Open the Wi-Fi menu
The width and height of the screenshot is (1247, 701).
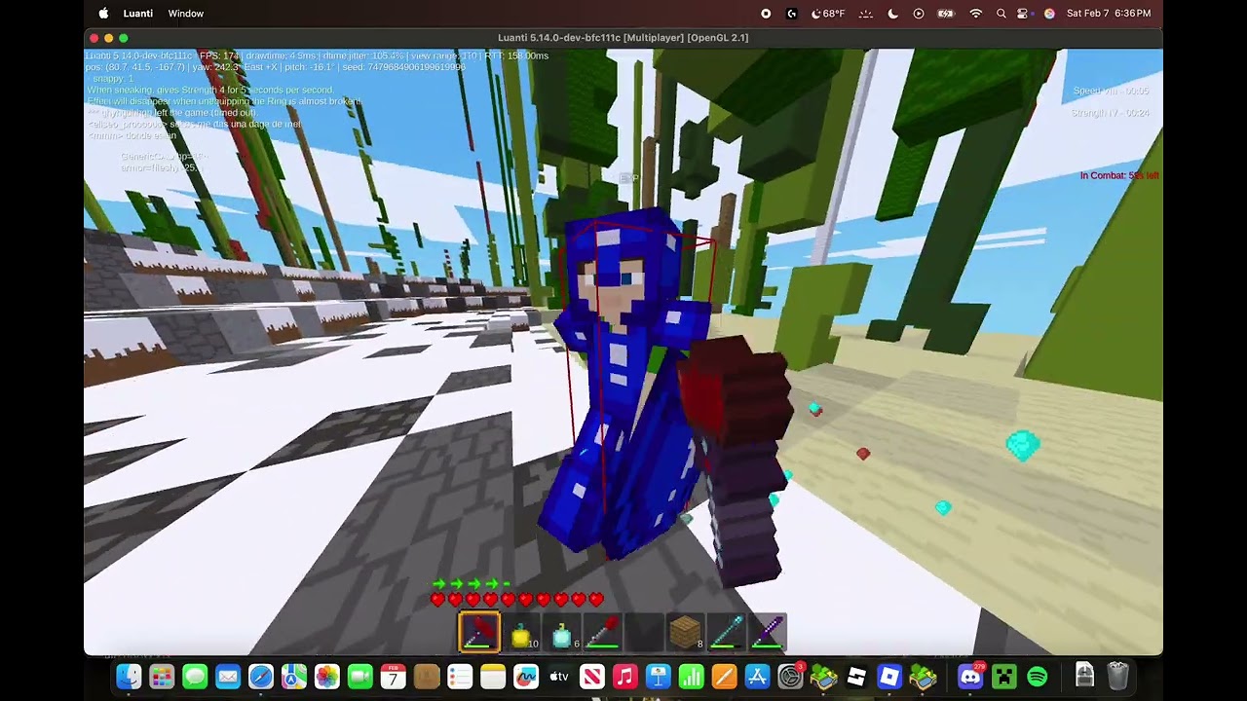click(x=976, y=14)
